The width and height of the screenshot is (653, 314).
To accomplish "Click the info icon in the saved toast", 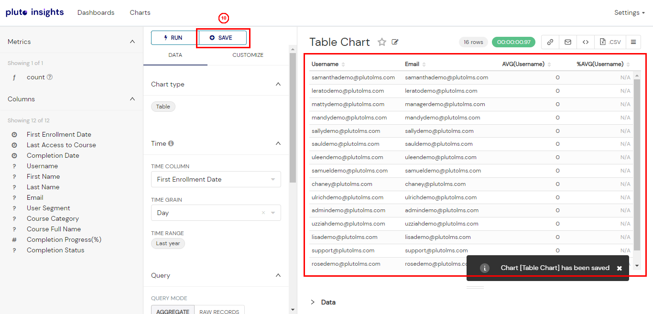I will 484,268.
